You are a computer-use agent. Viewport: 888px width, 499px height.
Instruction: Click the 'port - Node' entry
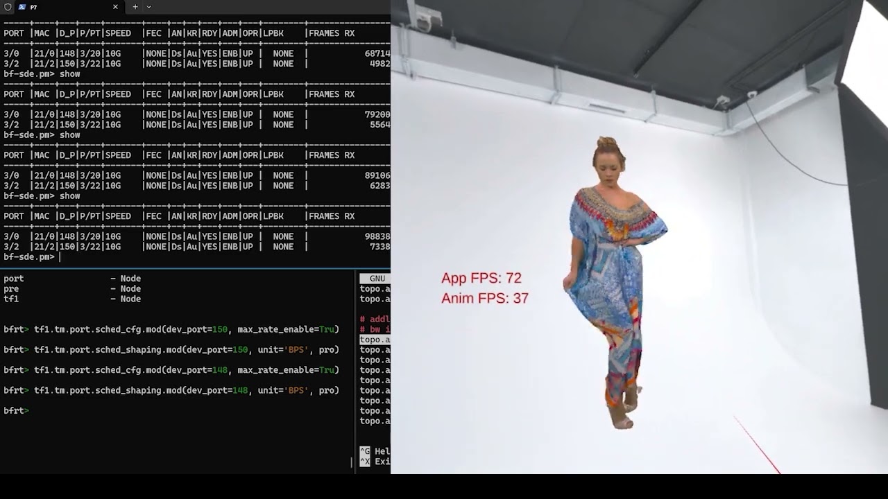pos(72,279)
